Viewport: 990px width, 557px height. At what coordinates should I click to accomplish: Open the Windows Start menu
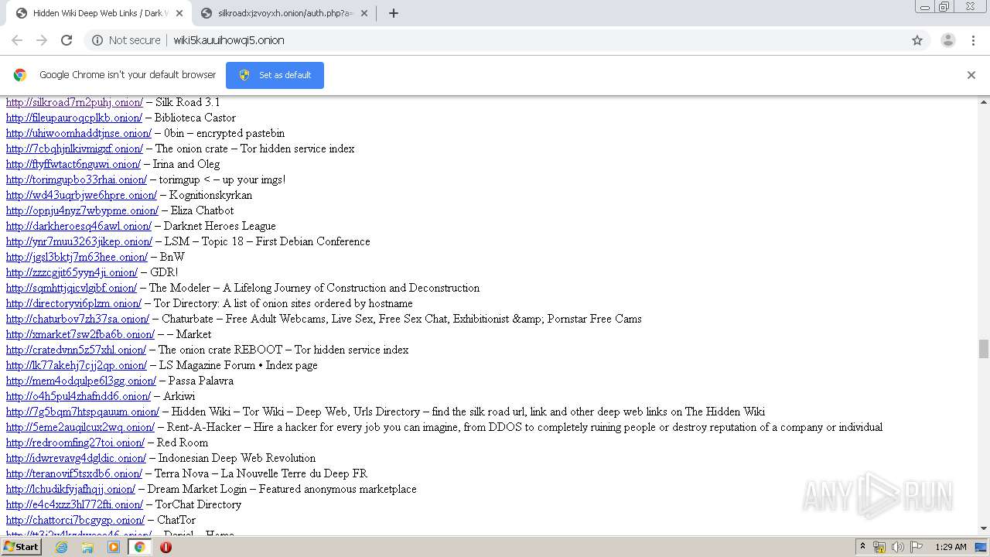tap(21, 547)
